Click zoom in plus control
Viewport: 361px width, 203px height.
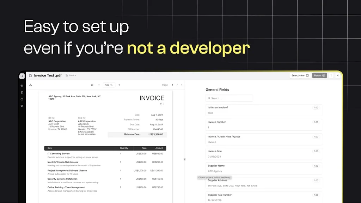point(119,85)
